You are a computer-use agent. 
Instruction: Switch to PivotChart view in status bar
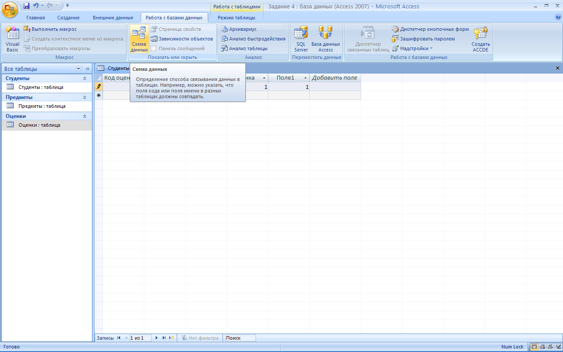point(550,347)
